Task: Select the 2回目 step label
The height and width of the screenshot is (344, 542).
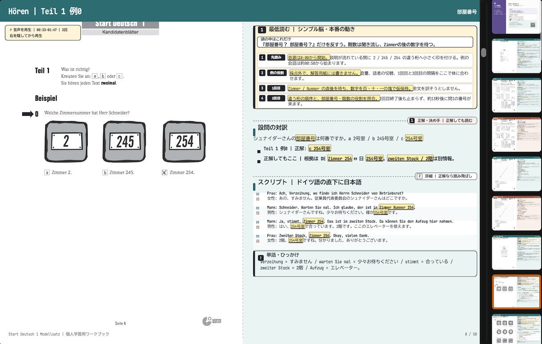Action: coord(276,98)
